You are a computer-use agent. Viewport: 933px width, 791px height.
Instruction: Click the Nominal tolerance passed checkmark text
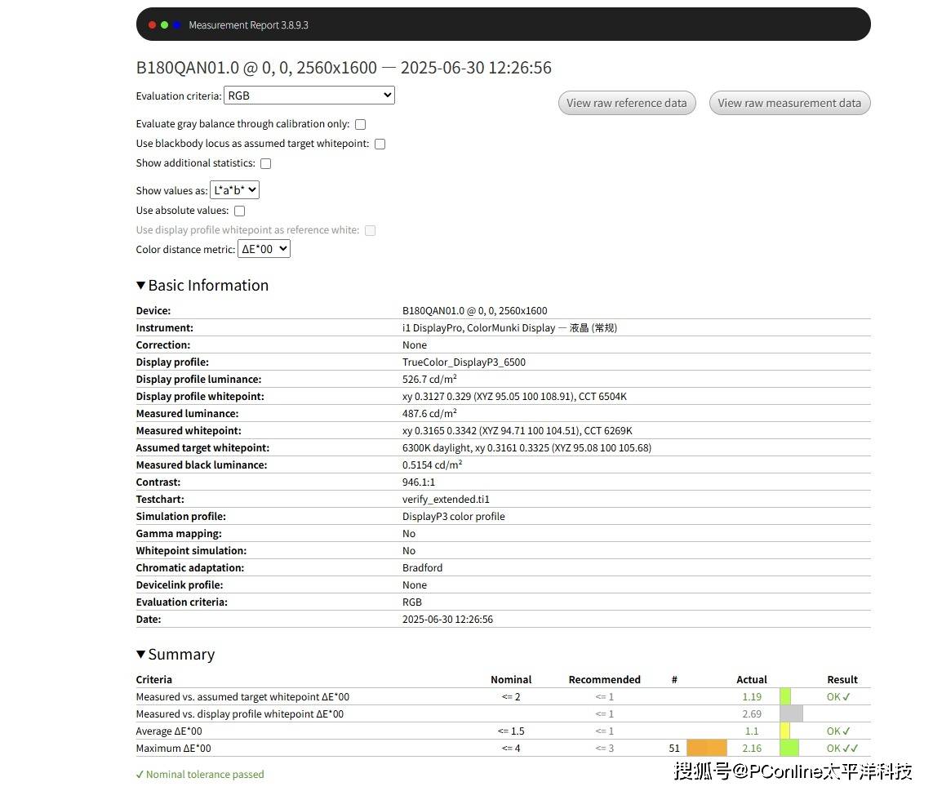(200, 775)
